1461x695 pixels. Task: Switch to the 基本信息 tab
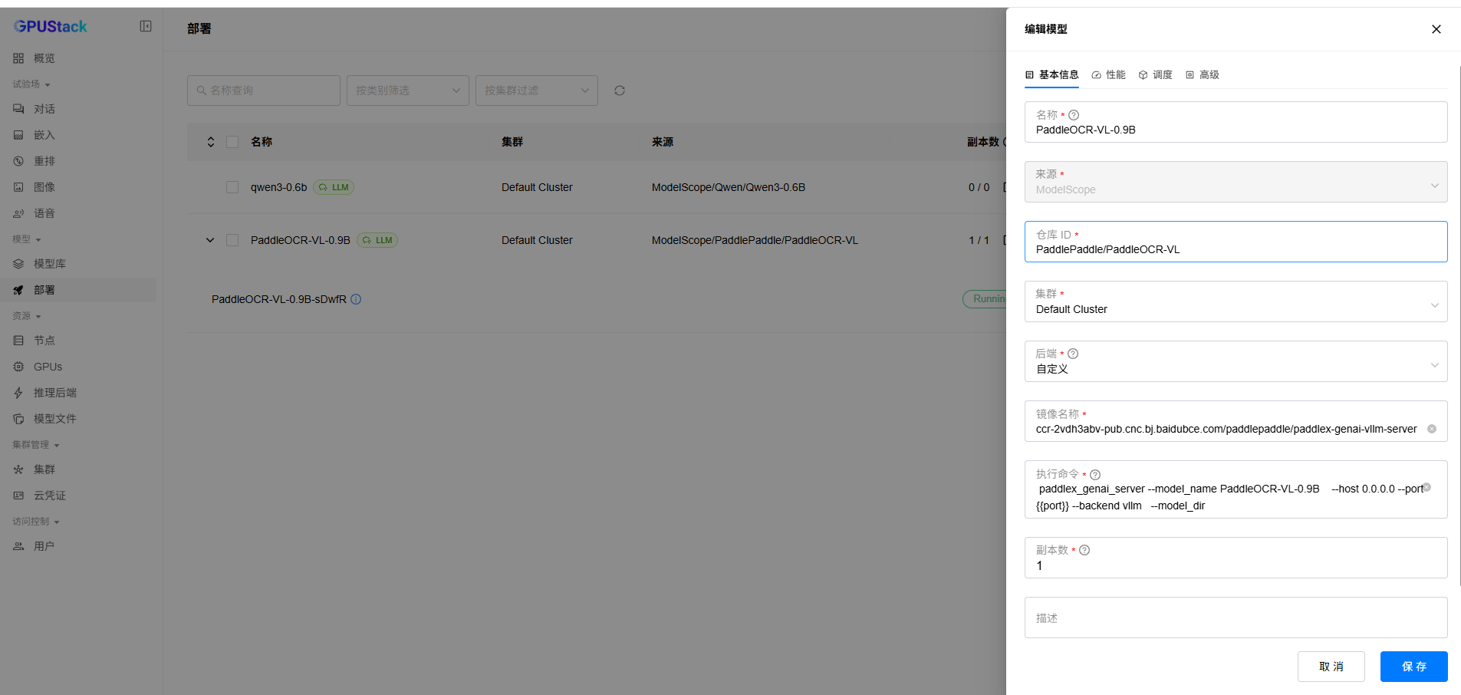coord(1052,74)
